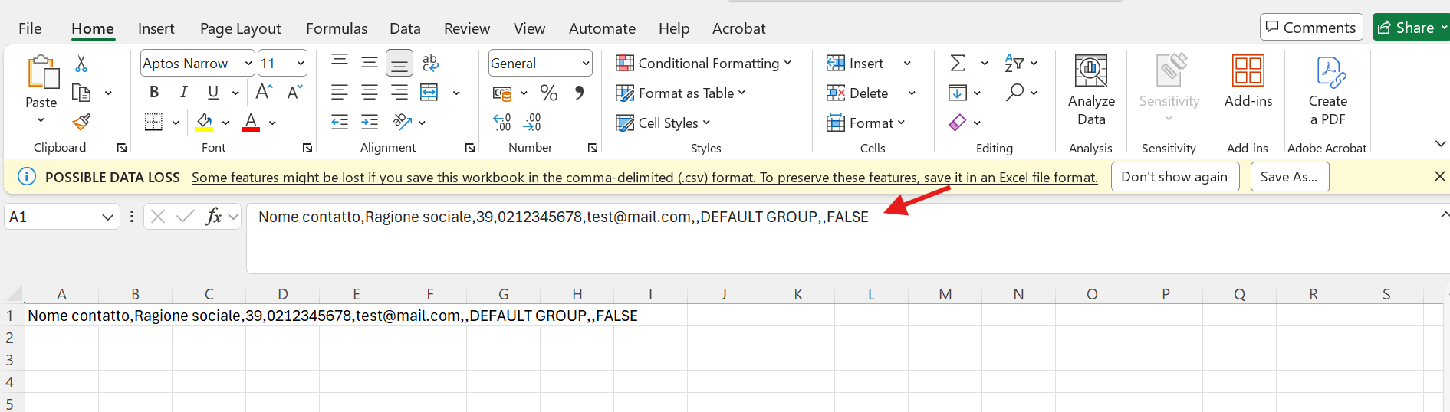Viewport: 1450px width, 412px height.
Task: Click the Cut scissors icon
Action: [x=81, y=63]
